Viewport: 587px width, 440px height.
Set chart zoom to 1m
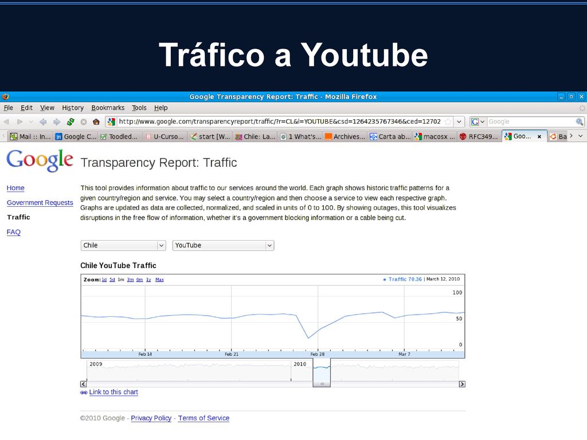[120, 280]
